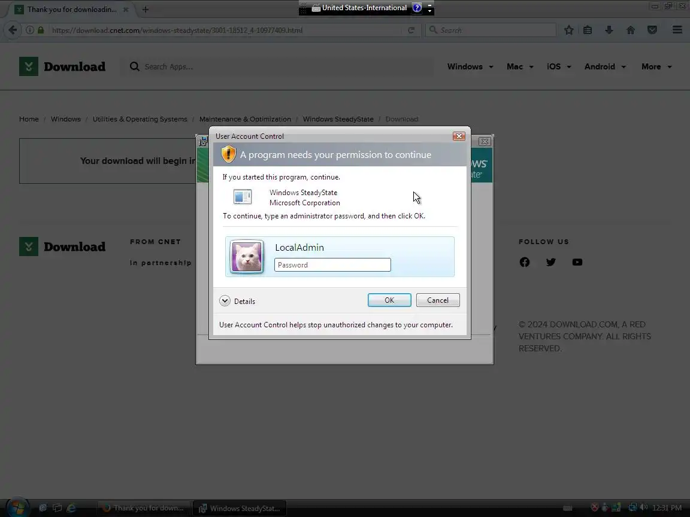Click the language bar keyboard icon
690x517 pixels.
pos(316,8)
